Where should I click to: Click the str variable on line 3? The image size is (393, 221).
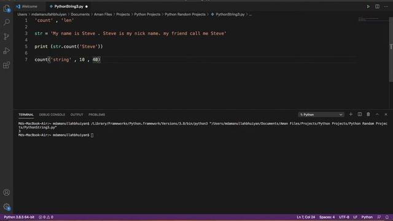coord(38,33)
